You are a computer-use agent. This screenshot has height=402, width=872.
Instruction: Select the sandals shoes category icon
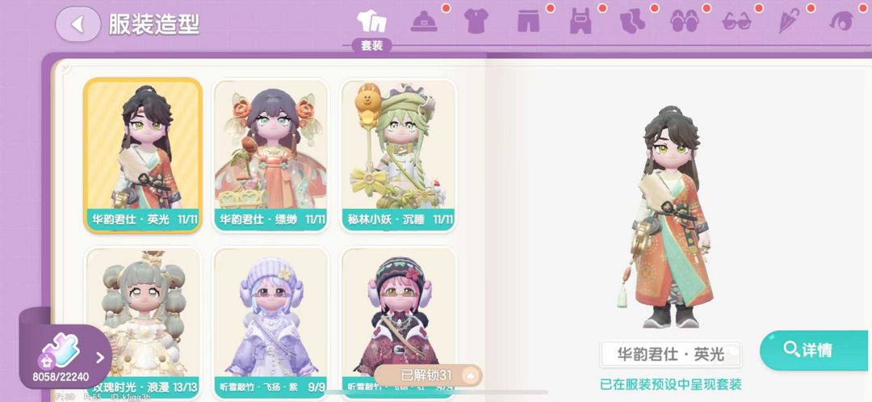[684, 22]
